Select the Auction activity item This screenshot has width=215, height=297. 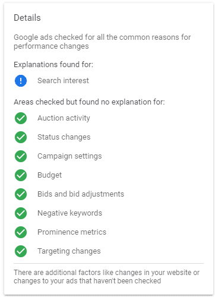64,118
